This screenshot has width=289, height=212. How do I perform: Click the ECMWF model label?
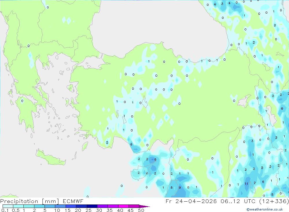pyautogui.click(x=73, y=201)
